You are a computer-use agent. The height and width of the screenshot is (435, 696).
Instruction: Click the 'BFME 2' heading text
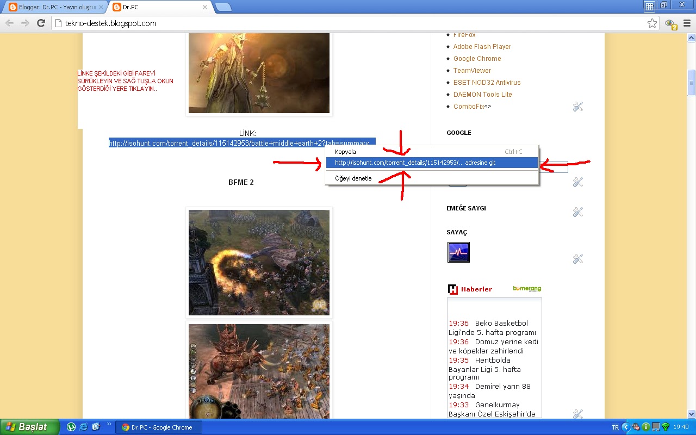pyautogui.click(x=241, y=183)
